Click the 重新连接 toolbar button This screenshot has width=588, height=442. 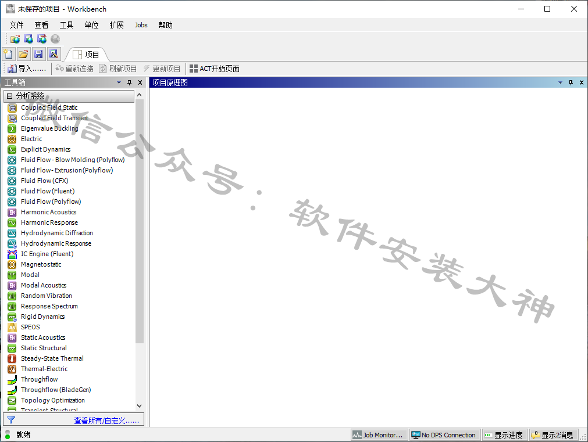pos(74,69)
